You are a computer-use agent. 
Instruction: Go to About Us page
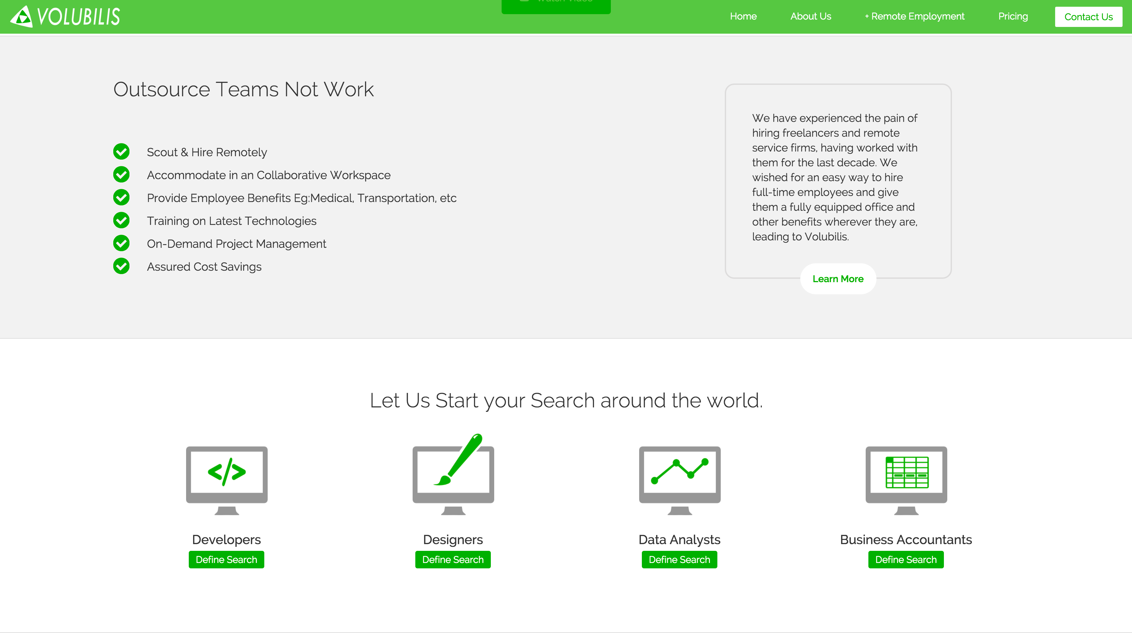pos(810,16)
